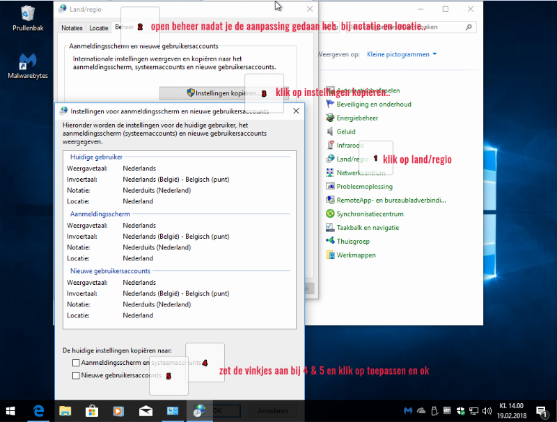This screenshot has height=422, width=557.
Task: Open Probleemoplossing in Control Panel
Action: tap(364, 187)
